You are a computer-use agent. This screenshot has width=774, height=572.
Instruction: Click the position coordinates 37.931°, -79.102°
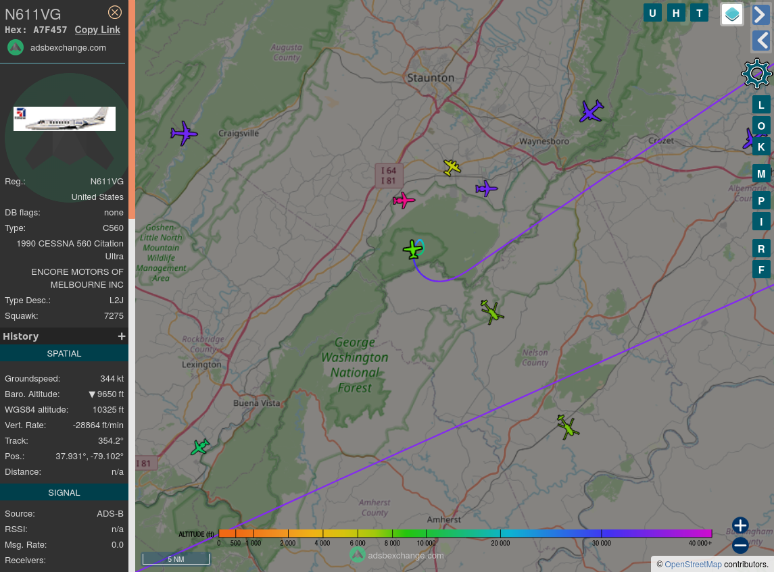tap(89, 457)
